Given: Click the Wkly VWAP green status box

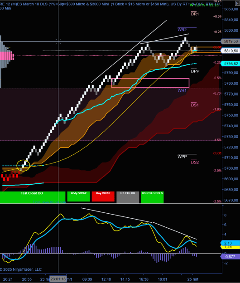Looking at the screenshot, I should (x=78, y=197).
